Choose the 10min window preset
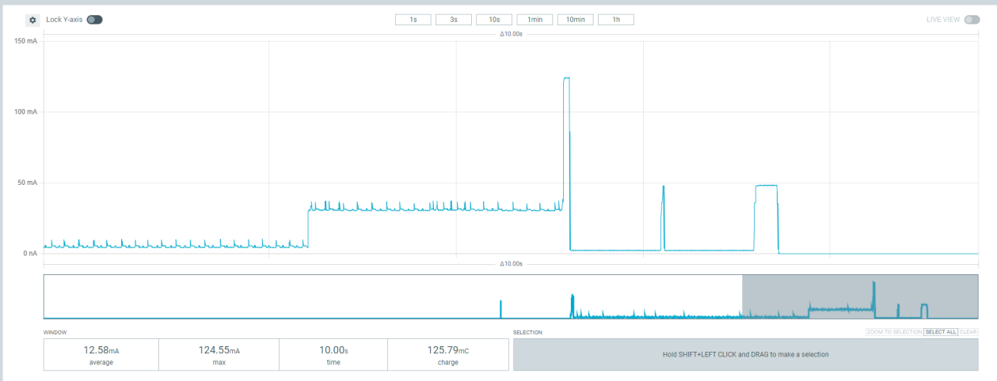Screen dimensions: 997x381 tap(575, 20)
